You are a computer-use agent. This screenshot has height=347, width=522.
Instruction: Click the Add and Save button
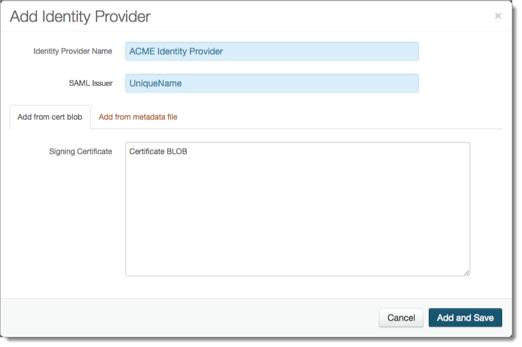tap(465, 318)
